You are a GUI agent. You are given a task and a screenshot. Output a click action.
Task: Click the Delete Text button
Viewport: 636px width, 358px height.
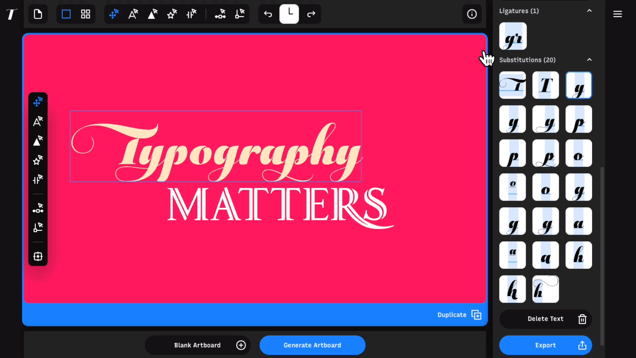coord(546,319)
